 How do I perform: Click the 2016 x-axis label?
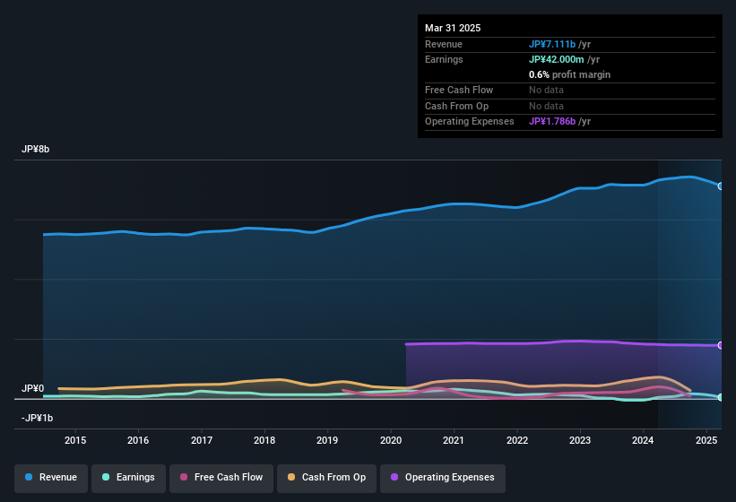(x=138, y=440)
